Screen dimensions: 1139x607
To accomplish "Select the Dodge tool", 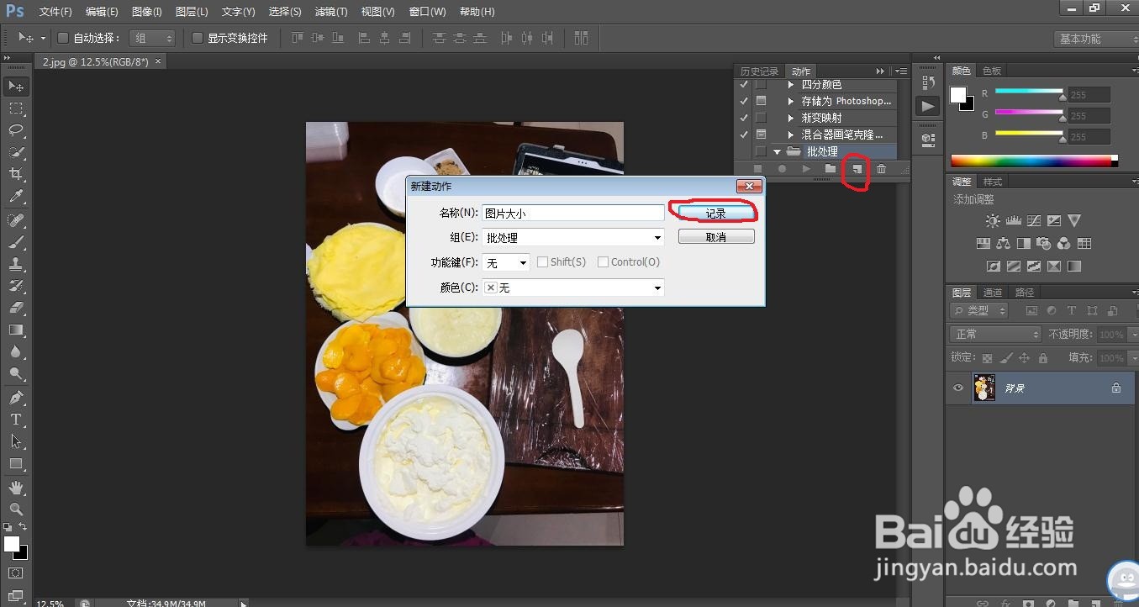I will (16, 373).
